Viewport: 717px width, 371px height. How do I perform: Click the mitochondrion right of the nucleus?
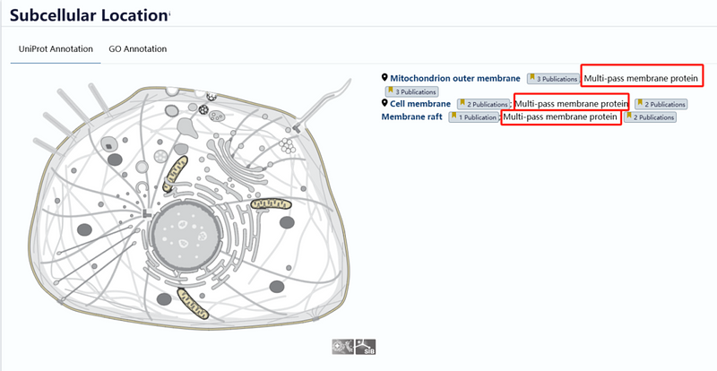270,205
